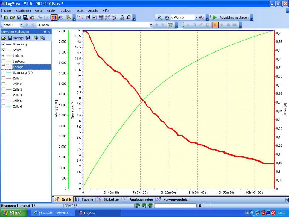Open the Kanal 1 channel dropdown
289x217 pixels.
(21, 25)
